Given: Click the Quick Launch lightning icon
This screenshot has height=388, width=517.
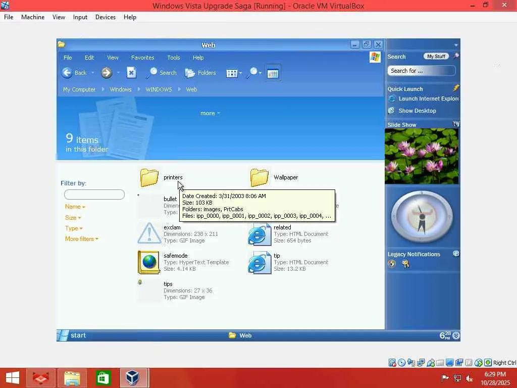Looking at the screenshot, I should [x=456, y=88].
